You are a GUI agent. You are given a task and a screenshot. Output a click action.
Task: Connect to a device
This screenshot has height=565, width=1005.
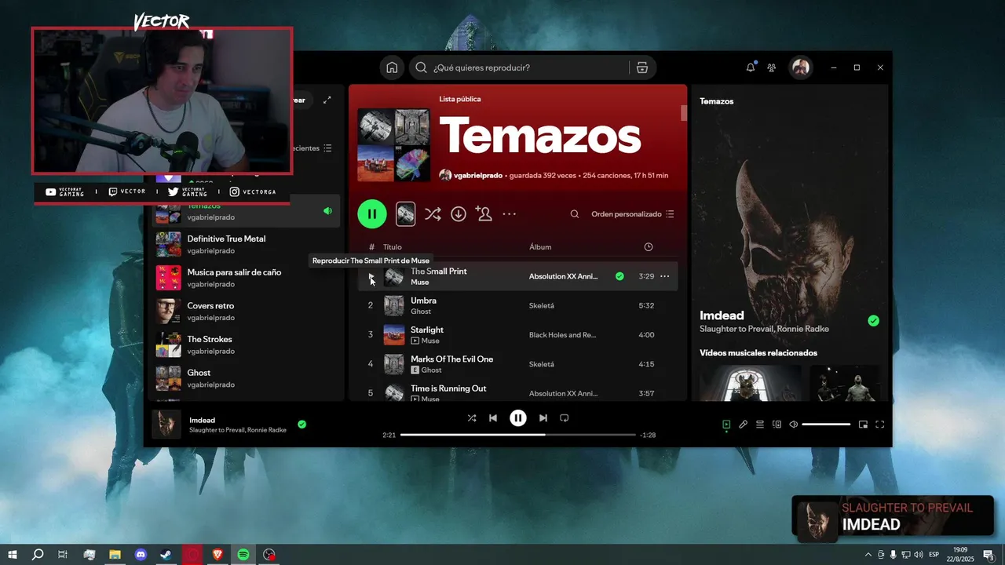777,425
